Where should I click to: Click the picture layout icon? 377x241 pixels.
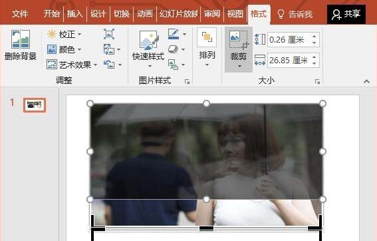(x=173, y=65)
